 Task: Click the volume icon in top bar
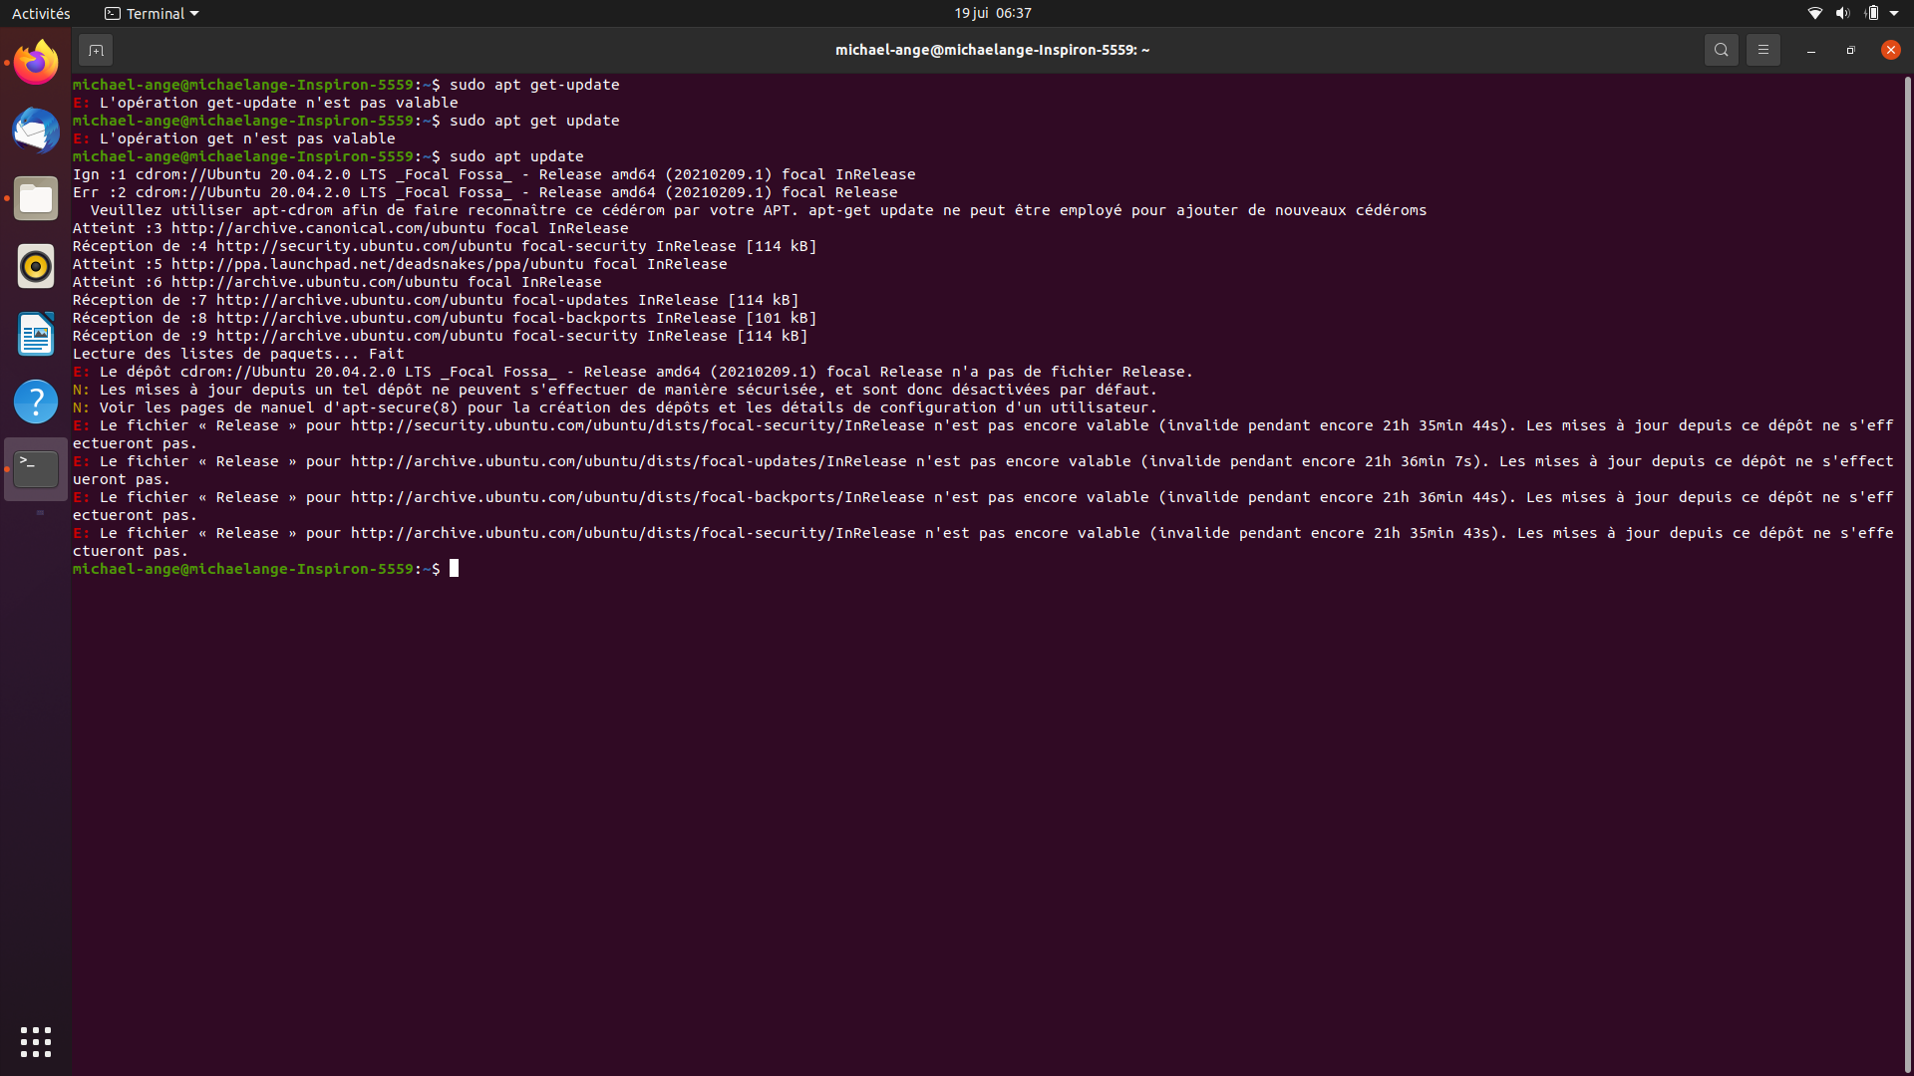tap(1842, 13)
